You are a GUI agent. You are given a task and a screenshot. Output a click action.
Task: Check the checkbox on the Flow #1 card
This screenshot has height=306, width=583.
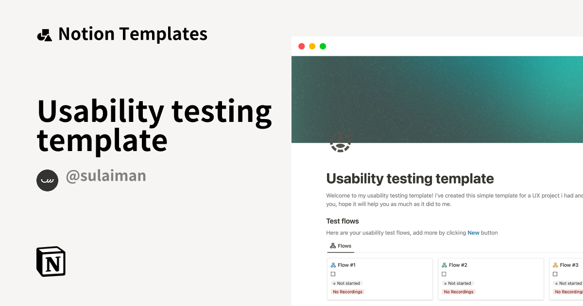click(x=333, y=274)
